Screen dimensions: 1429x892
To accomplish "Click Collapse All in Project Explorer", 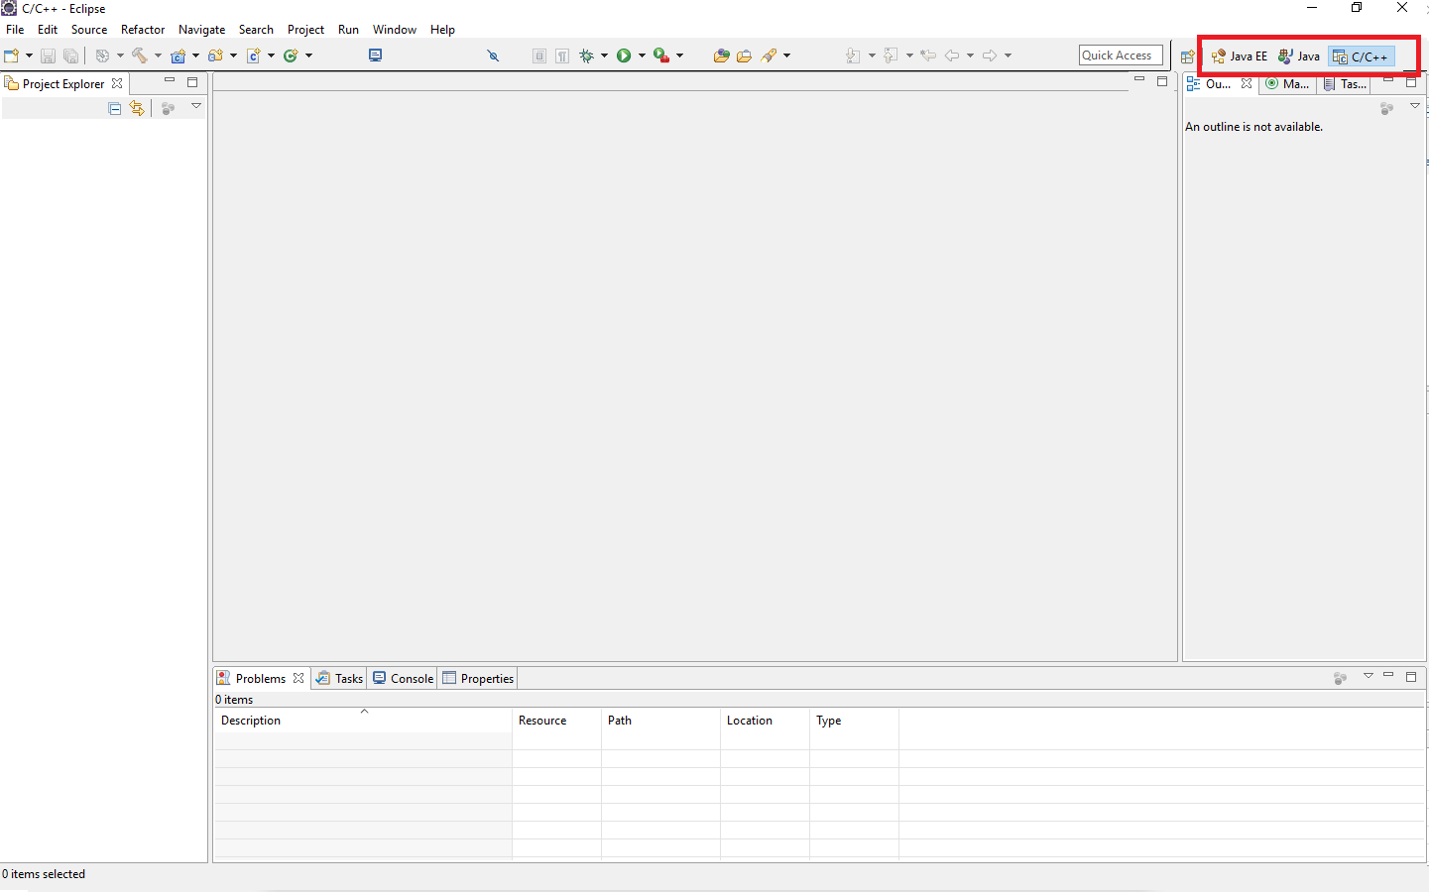I will (115, 108).
